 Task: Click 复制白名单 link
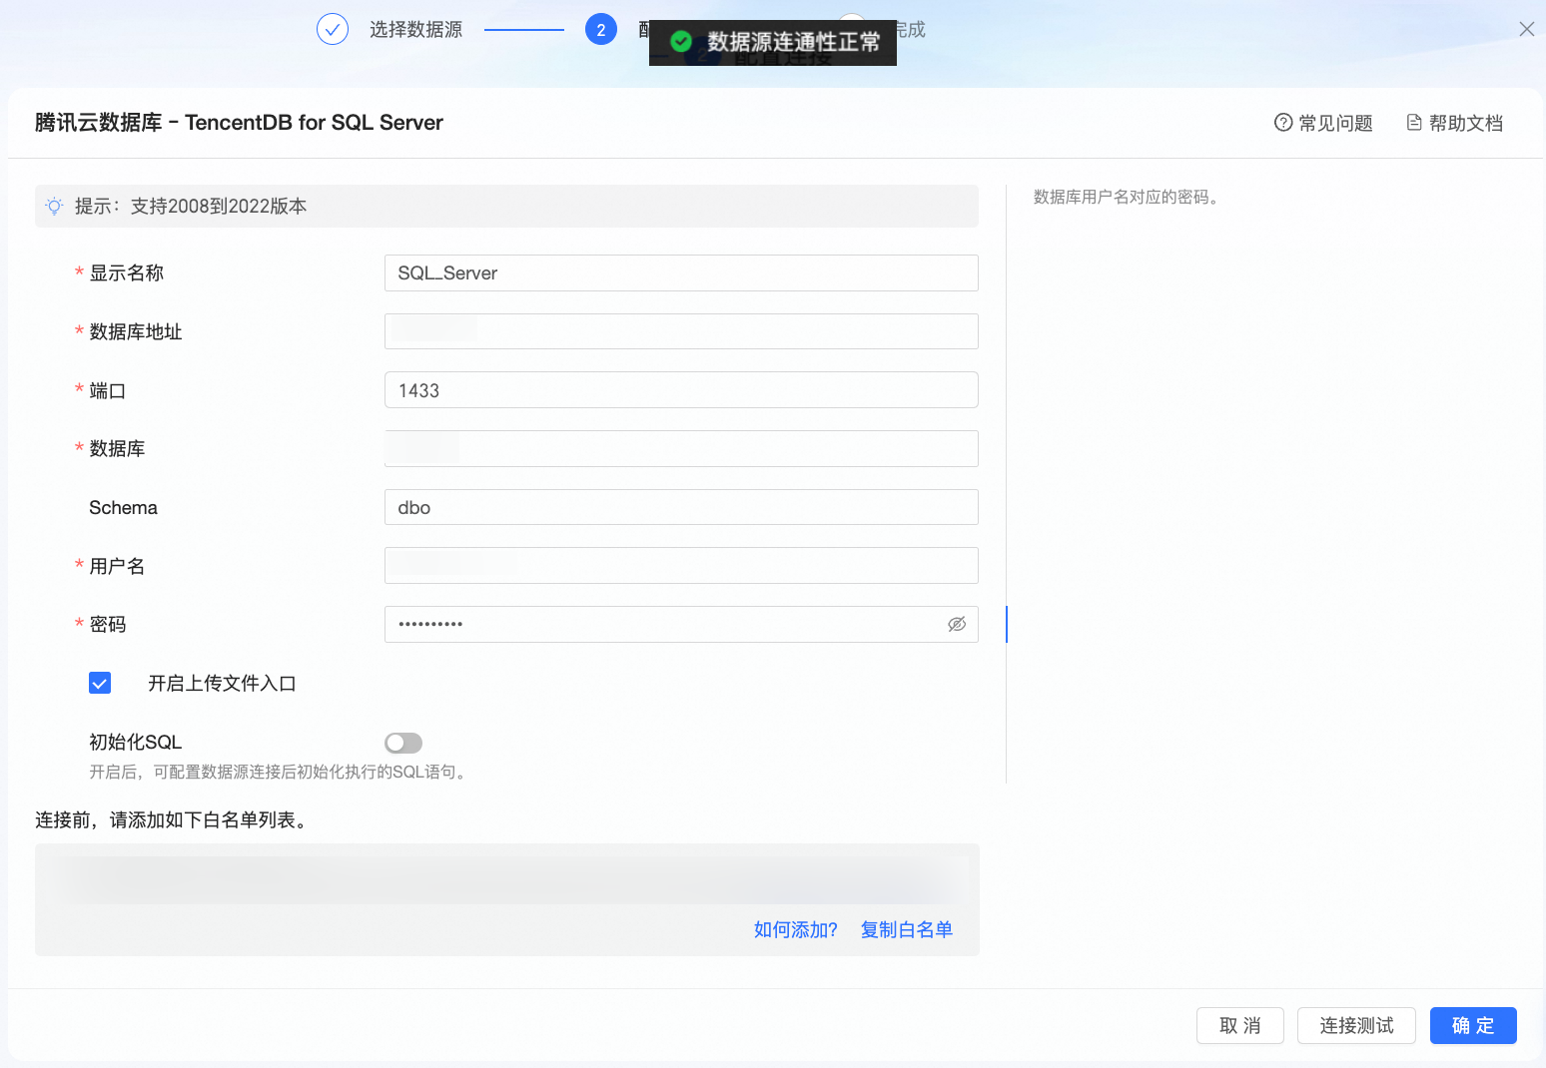907,929
